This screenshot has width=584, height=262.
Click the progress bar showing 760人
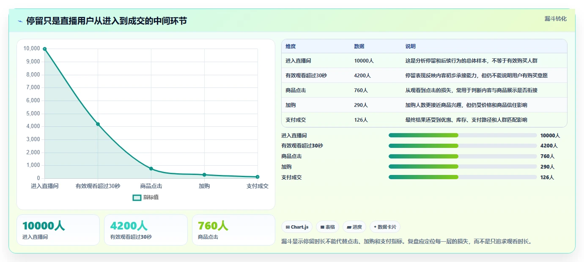coord(463,156)
